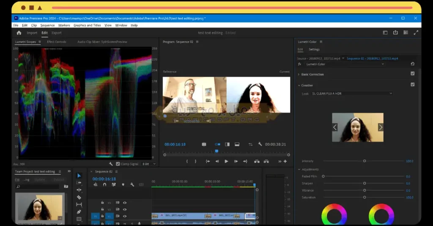Image resolution: width=433 pixels, height=226 pixels.
Task: Open Lumetri Color panel menu
Action: tap(321, 42)
